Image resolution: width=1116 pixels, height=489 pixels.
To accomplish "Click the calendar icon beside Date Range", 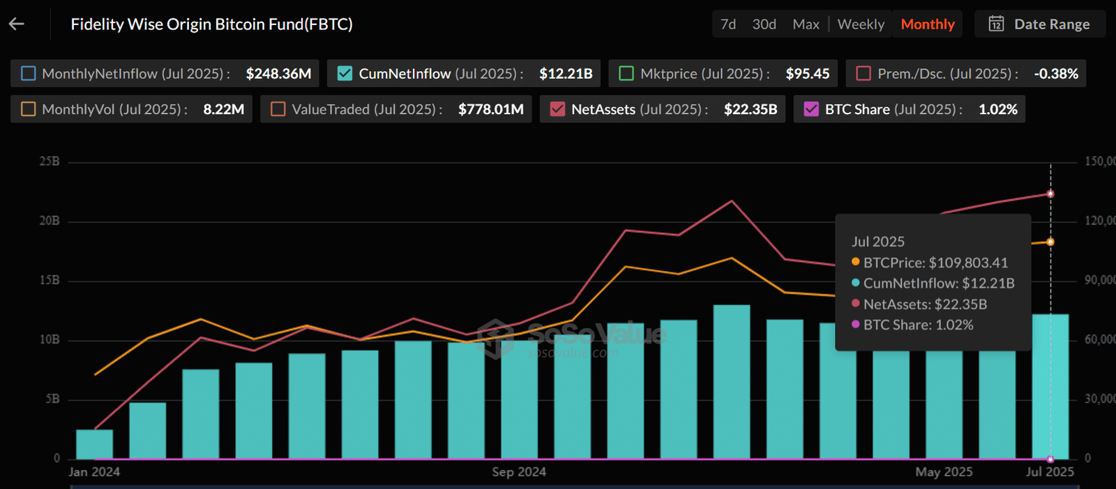I will tap(996, 24).
